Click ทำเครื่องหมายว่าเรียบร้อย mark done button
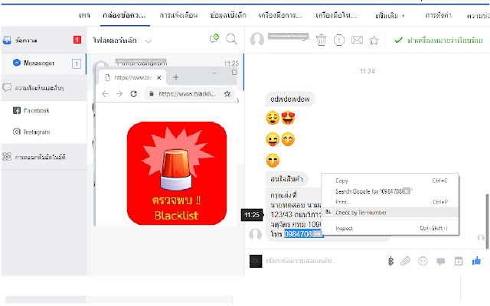The width and height of the screenshot is (490, 306). point(439,41)
